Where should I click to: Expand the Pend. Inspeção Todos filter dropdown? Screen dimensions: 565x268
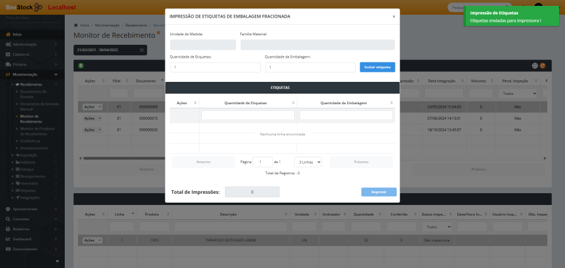(x=517, y=93)
